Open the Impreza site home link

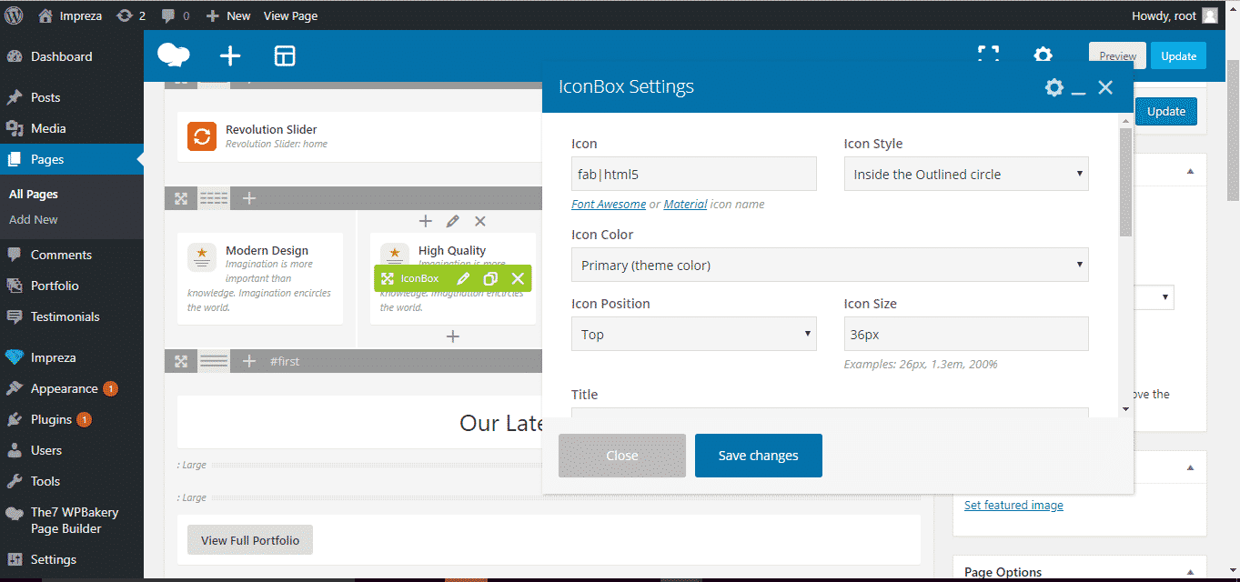tap(70, 15)
